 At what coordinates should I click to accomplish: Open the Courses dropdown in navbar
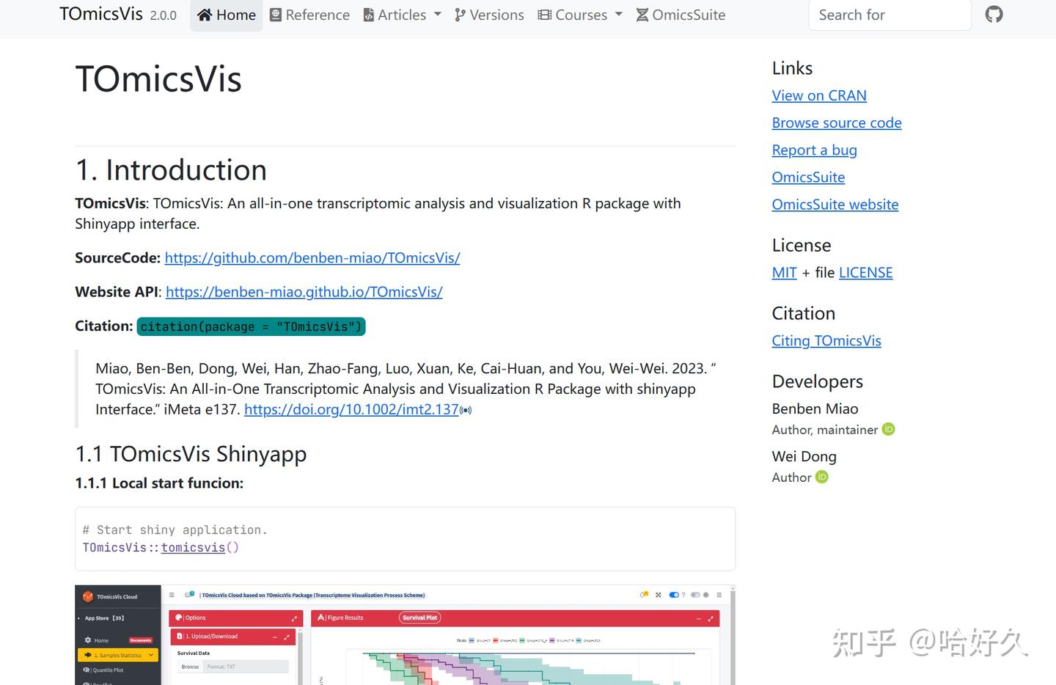580,15
